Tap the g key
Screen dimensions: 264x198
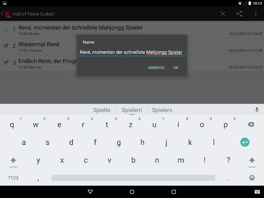pos(119,143)
